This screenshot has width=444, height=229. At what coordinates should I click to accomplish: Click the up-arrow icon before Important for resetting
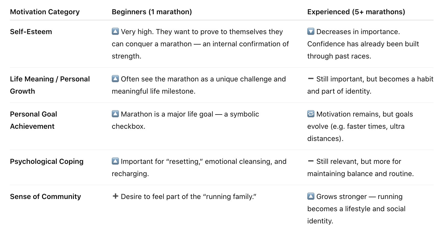(x=115, y=161)
